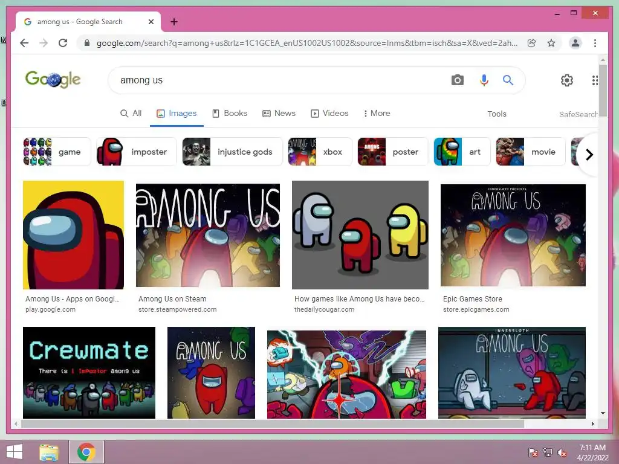Screen dimensions: 619x464
Task: Click play.google.com source link
Action: (x=50, y=310)
